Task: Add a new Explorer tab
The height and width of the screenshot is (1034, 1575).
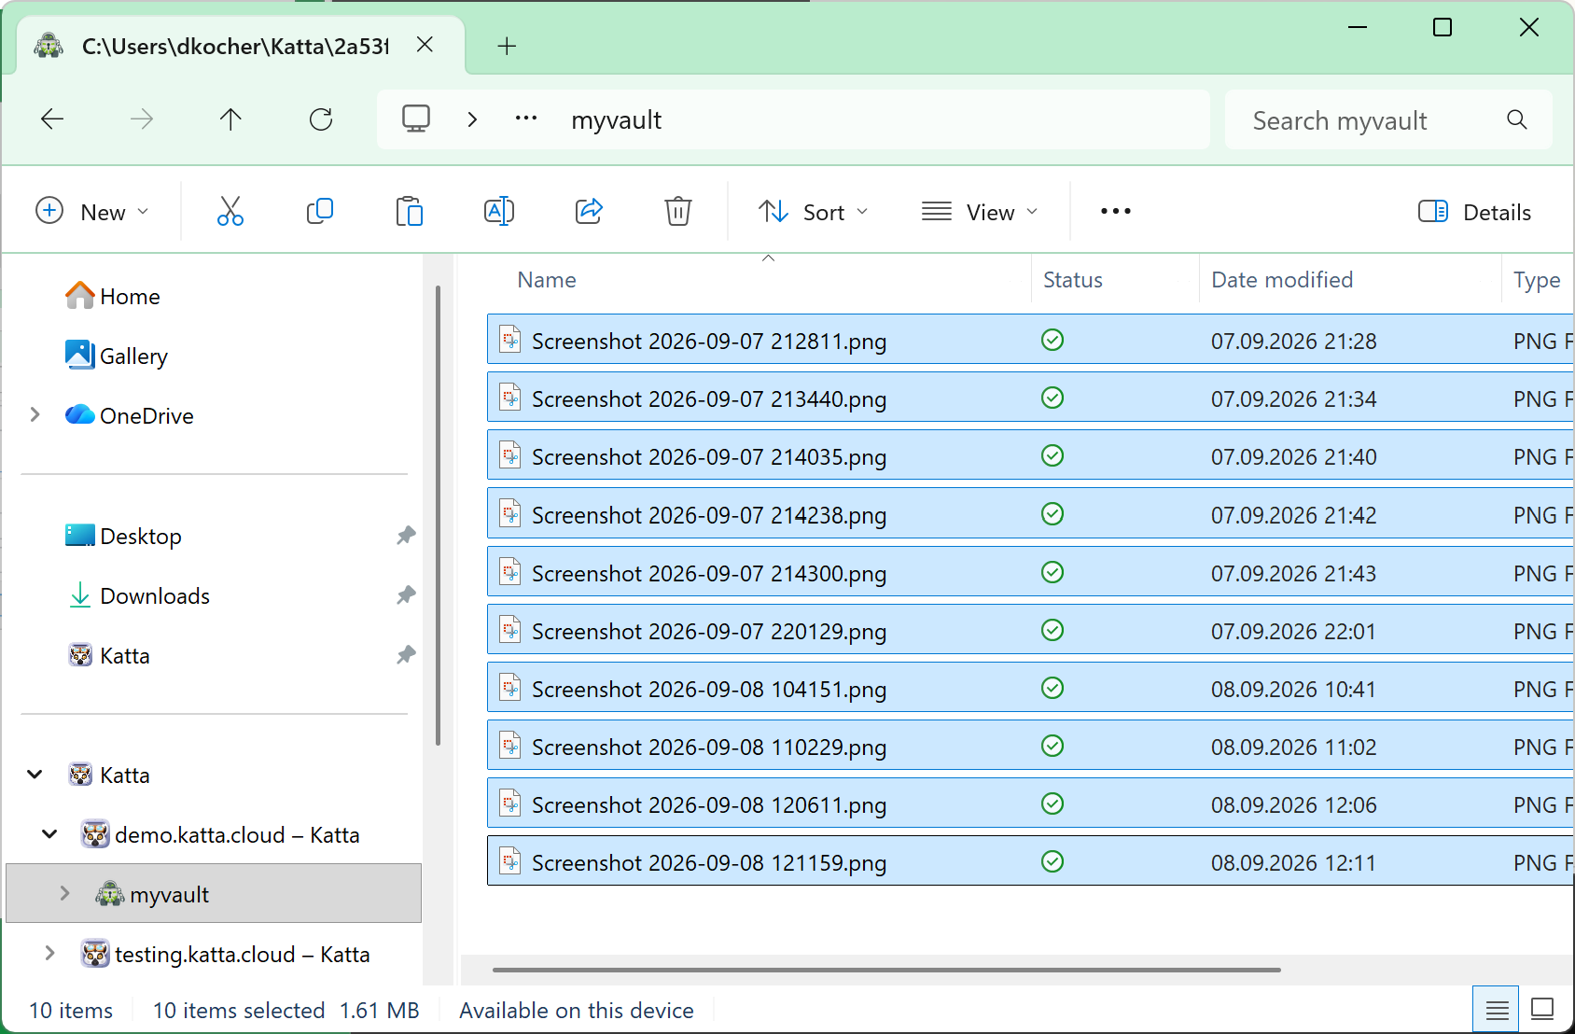Action: click(507, 46)
